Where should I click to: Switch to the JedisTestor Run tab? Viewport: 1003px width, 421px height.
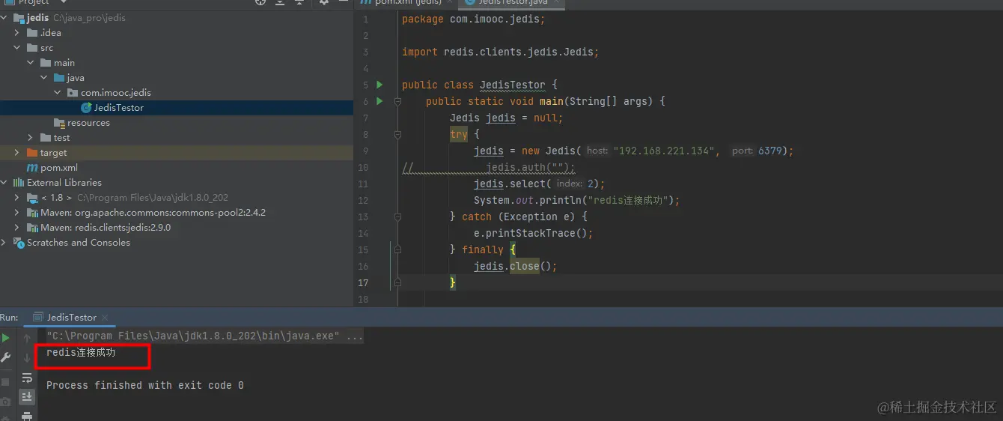pyautogui.click(x=71, y=318)
